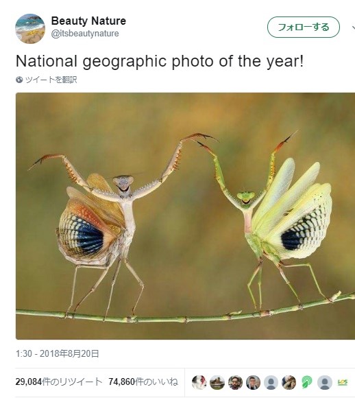Click the Beauty Nature display name
This screenshot has height=398, width=355.
tap(88, 21)
